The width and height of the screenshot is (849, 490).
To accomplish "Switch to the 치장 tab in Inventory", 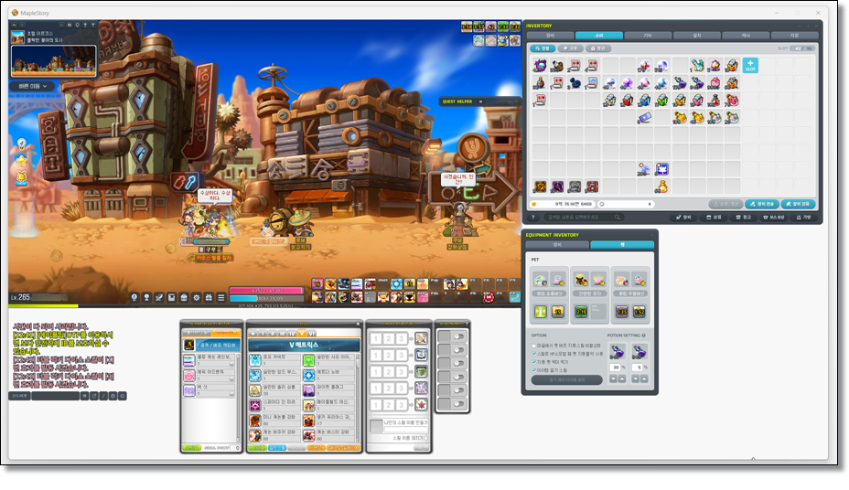I will [x=794, y=36].
